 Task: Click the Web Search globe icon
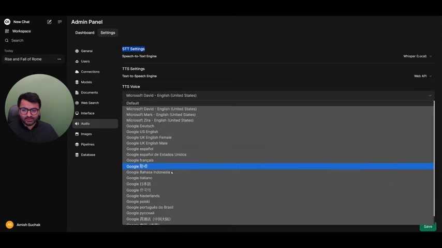(x=77, y=103)
